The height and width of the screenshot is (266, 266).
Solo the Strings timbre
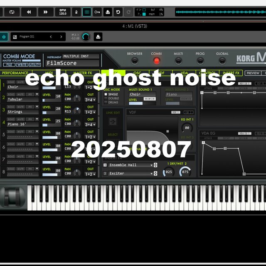[11, 107]
